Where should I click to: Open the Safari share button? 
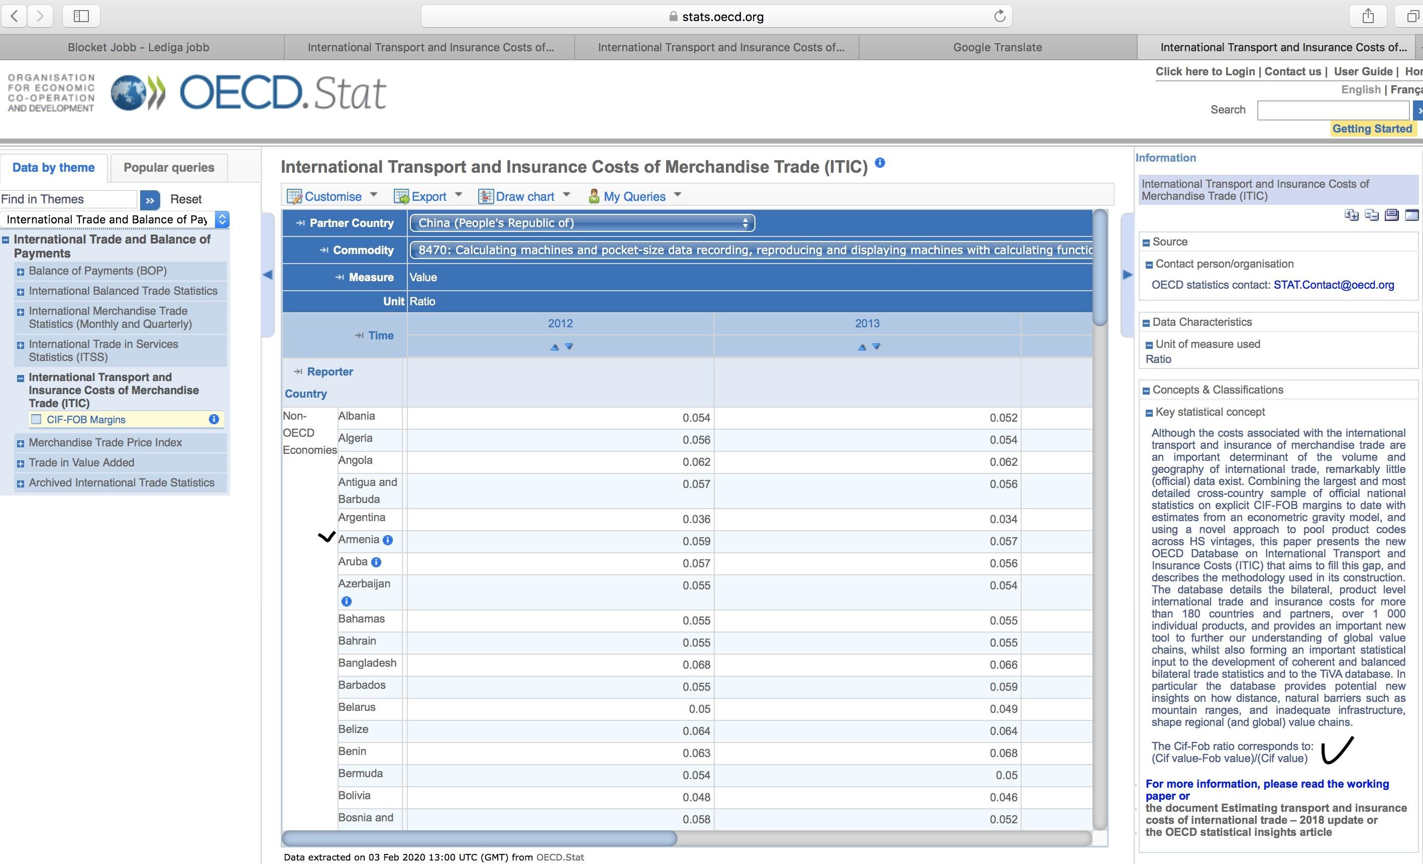(1368, 16)
